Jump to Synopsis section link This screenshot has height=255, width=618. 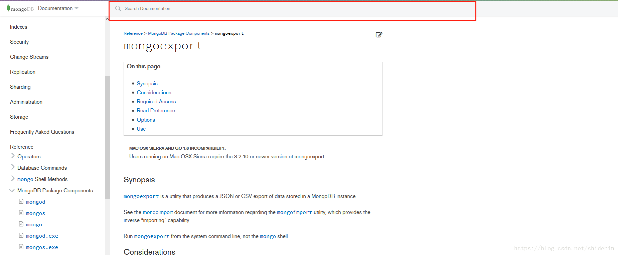click(147, 84)
